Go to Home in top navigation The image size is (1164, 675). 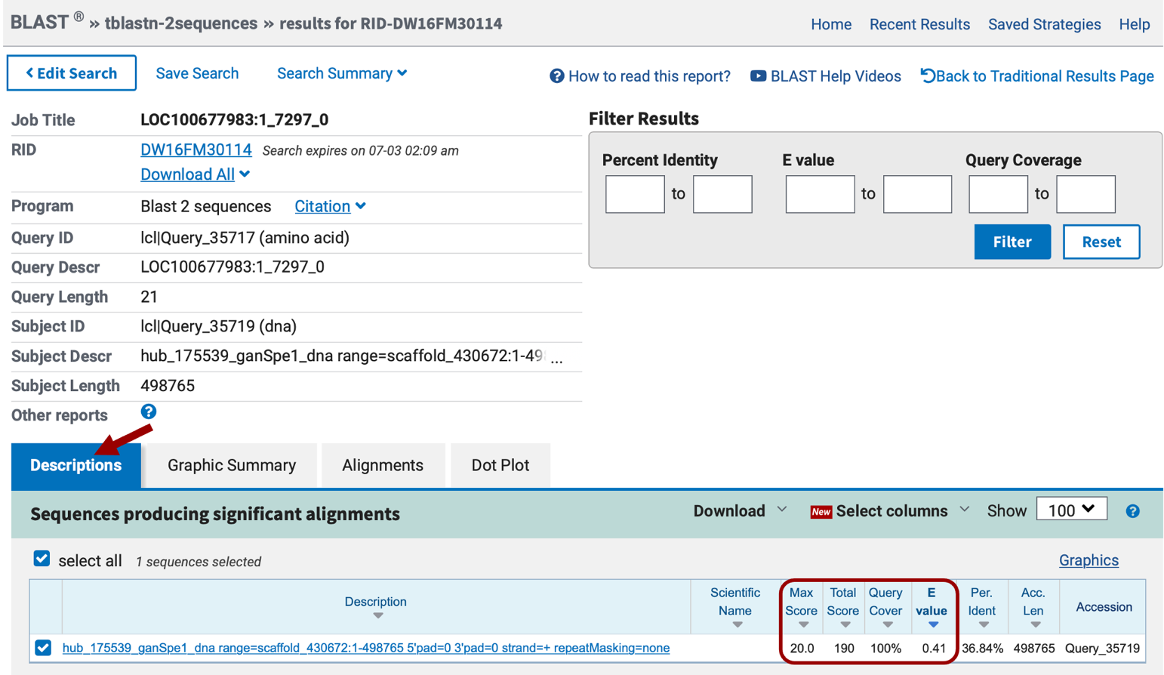(x=831, y=24)
